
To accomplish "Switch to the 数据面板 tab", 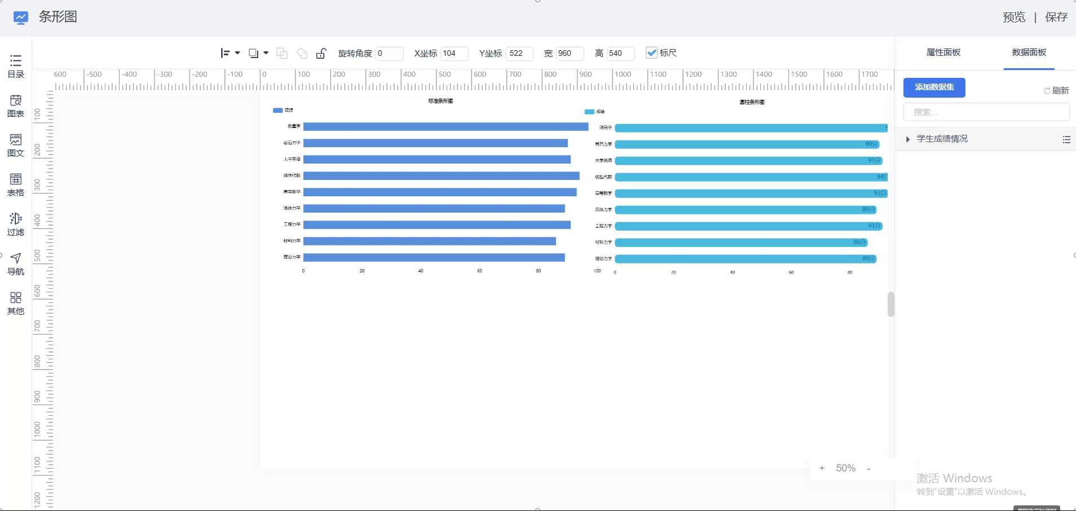I will point(1029,52).
